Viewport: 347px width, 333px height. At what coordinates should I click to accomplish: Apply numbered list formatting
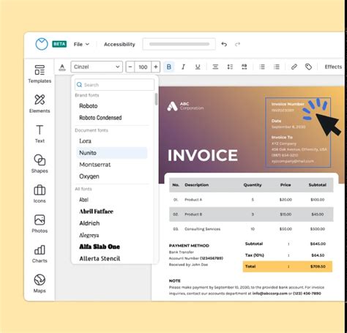277,67
